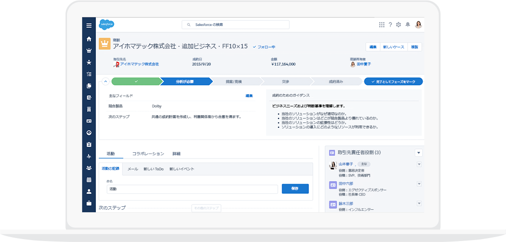Open dropdown for 田中六郎 contact
The image size is (506, 242).
click(x=419, y=184)
